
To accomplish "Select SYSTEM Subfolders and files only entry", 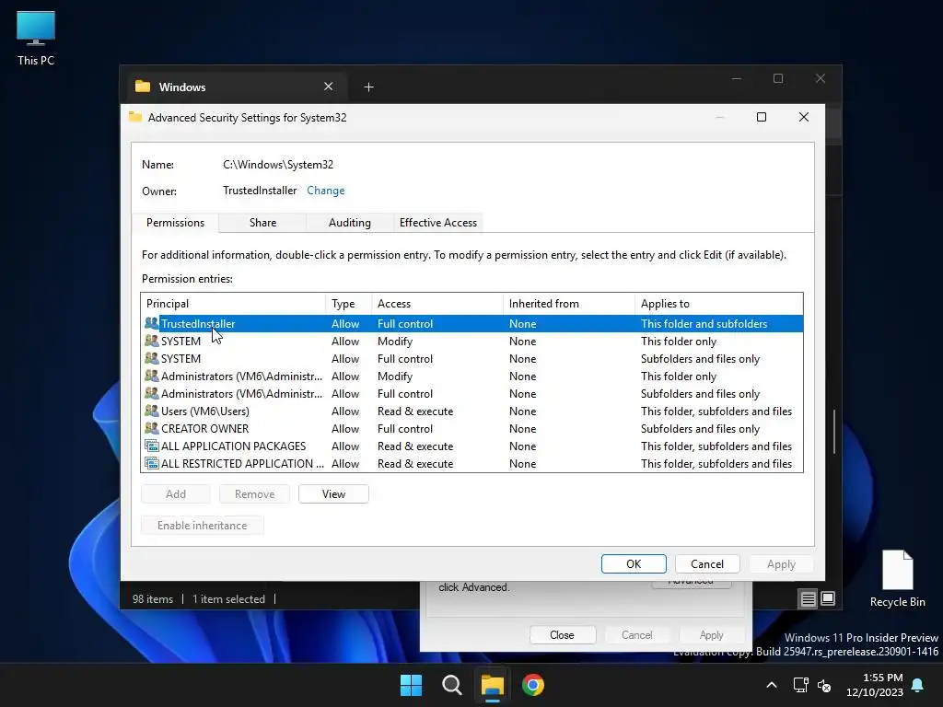I will point(472,358).
